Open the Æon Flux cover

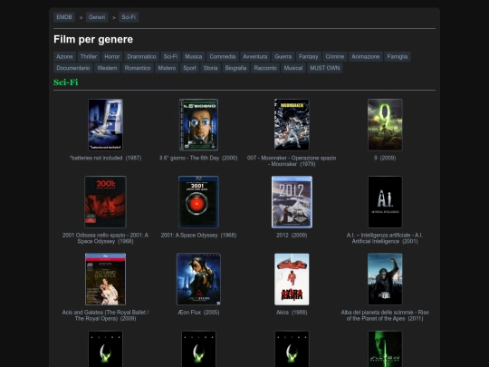click(198, 279)
